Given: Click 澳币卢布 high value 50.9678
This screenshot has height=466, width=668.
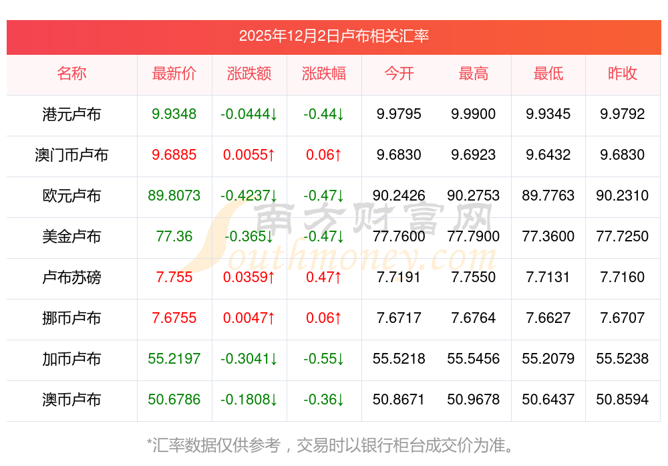Looking at the screenshot, I should [474, 400].
